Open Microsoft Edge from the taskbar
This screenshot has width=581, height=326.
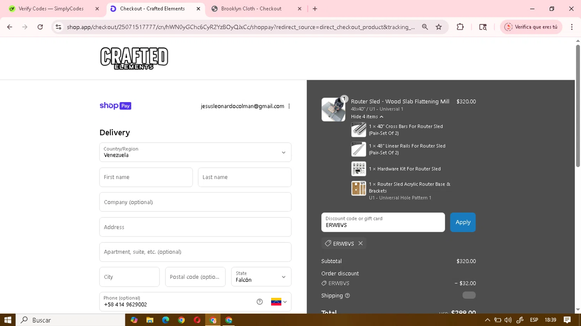(x=166, y=320)
